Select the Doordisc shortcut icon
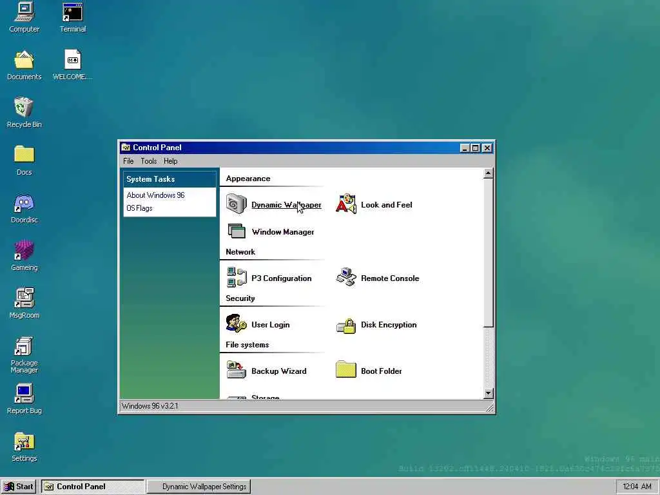Screen dimensions: 660x495 tap(24, 203)
